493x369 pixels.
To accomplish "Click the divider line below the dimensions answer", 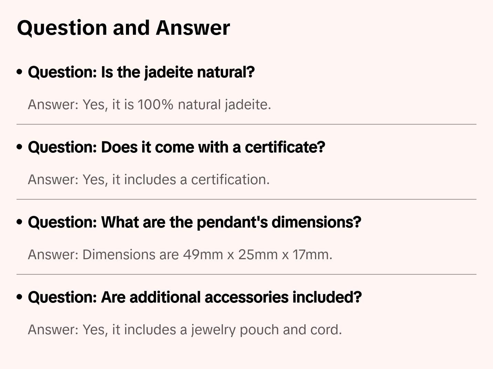I will (246, 274).
